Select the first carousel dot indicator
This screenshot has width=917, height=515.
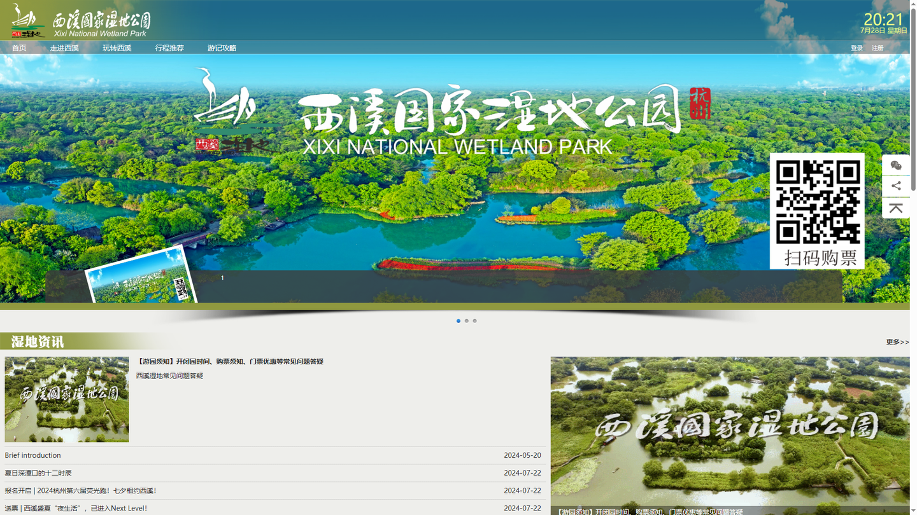click(x=458, y=321)
